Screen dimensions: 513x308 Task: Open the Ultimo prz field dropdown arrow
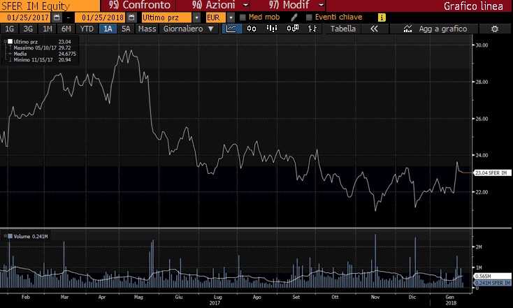tap(196, 17)
